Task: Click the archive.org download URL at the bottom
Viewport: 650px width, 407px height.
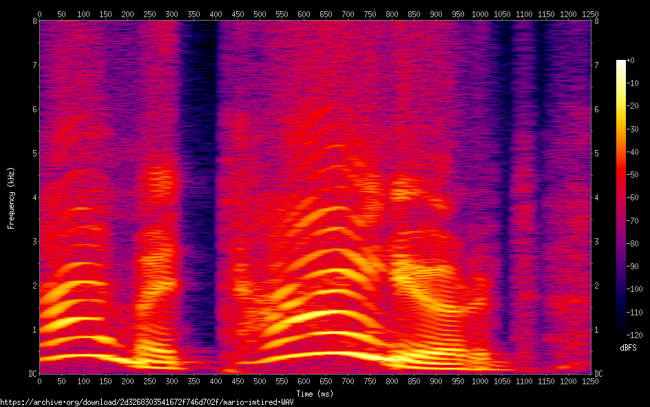Action: [147, 402]
